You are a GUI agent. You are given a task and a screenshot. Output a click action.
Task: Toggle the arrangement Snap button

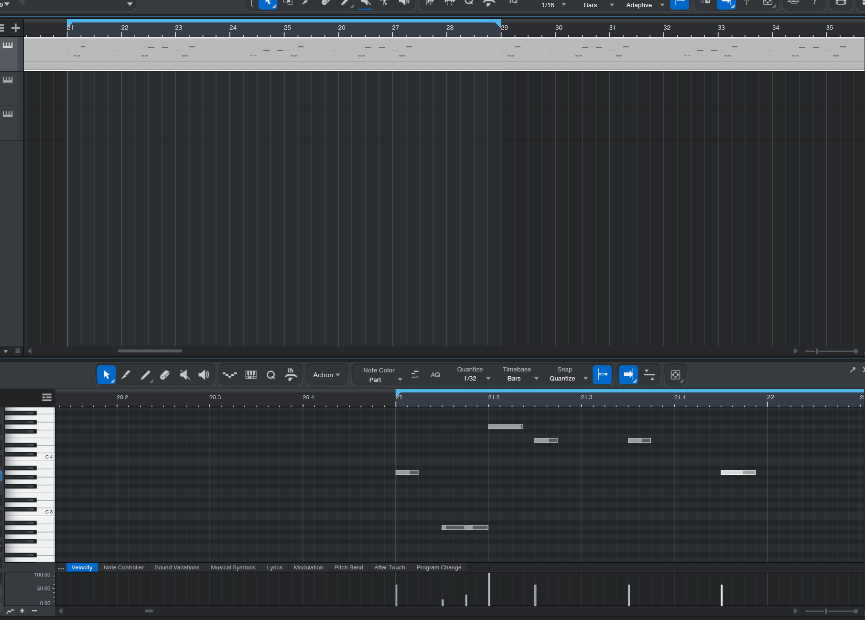(679, 4)
